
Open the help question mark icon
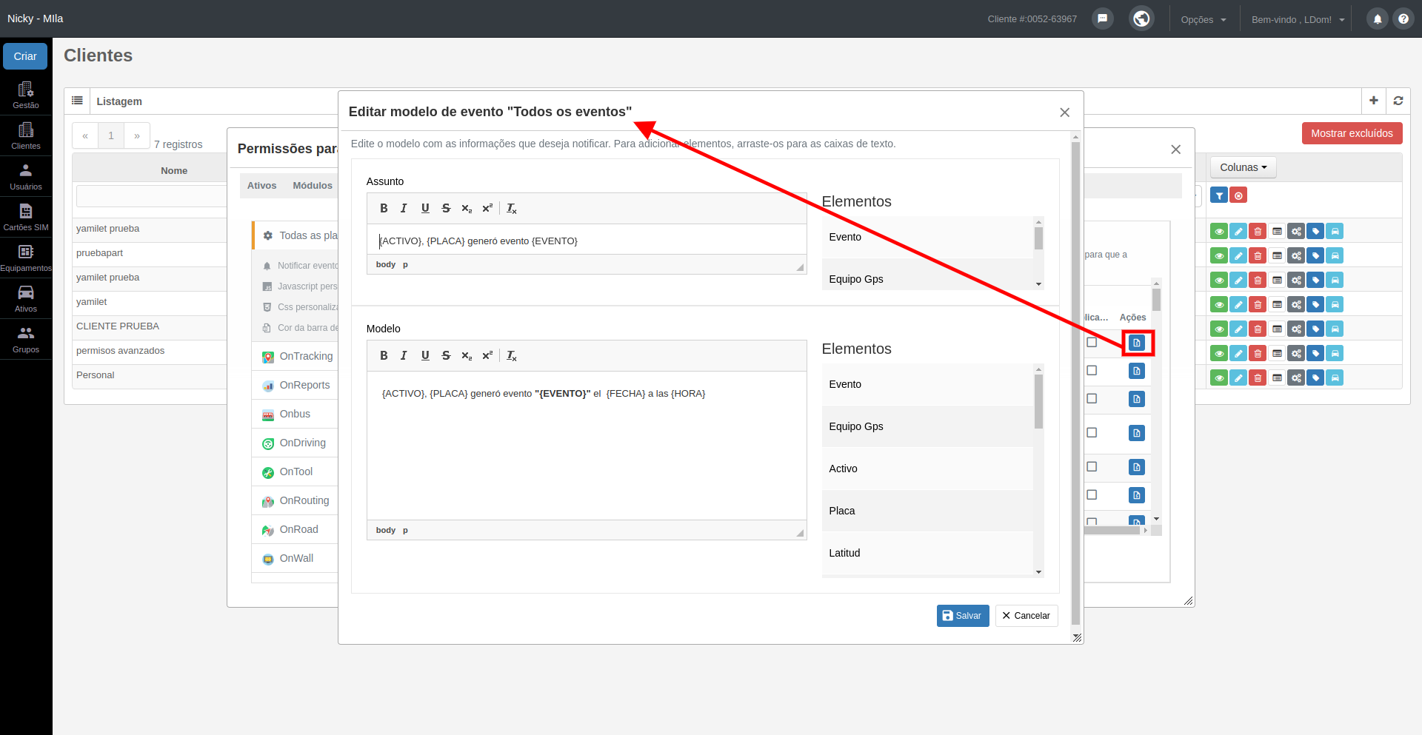(1403, 19)
